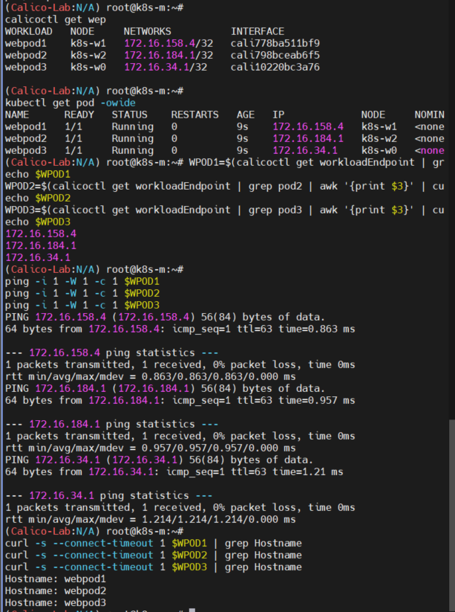Click rtt line showing 1.214/1.214/1.214/0.000 ms

(151, 520)
